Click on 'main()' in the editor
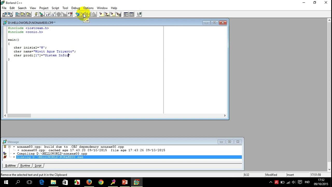The width and height of the screenshot is (332, 187). (x=13, y=40)
